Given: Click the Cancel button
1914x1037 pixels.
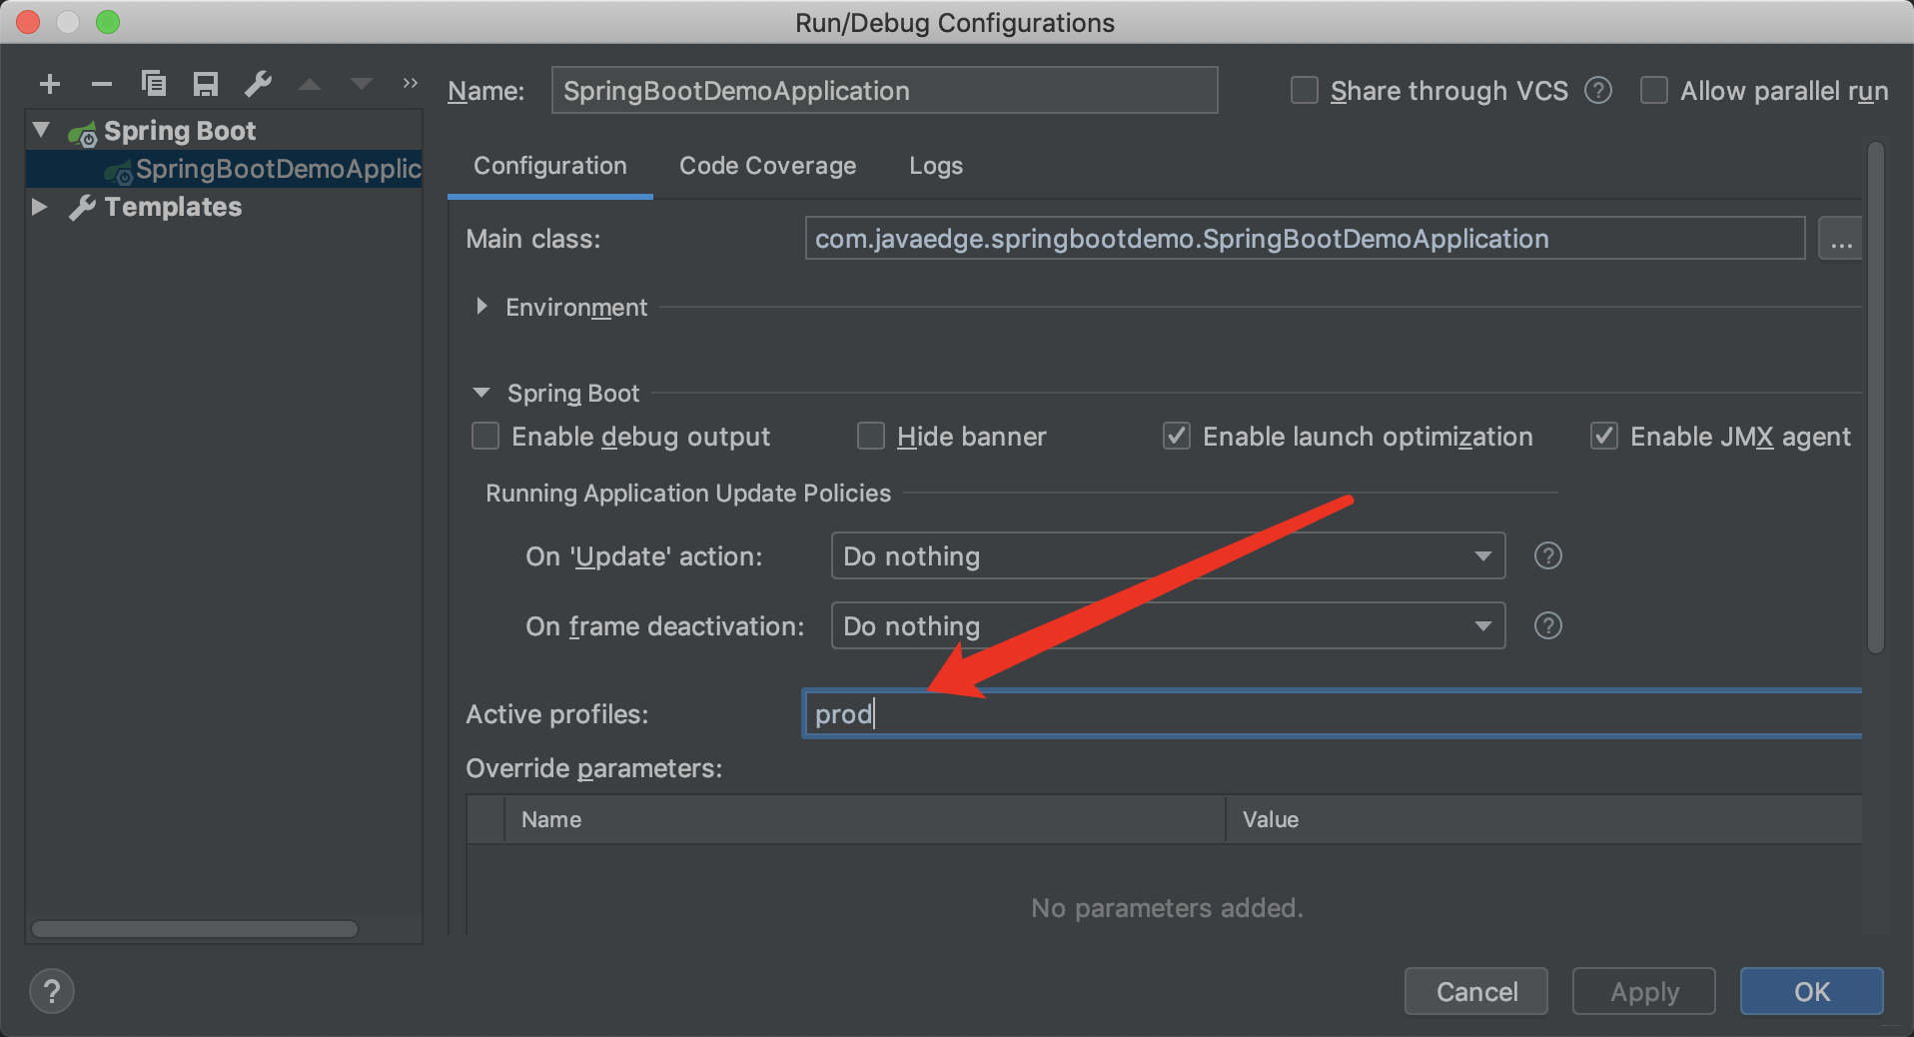Looking at the screenshot, I should point(1476,991).
